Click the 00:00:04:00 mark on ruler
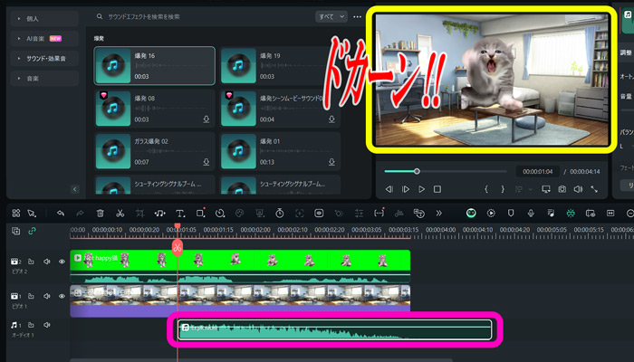 (441, 230)
